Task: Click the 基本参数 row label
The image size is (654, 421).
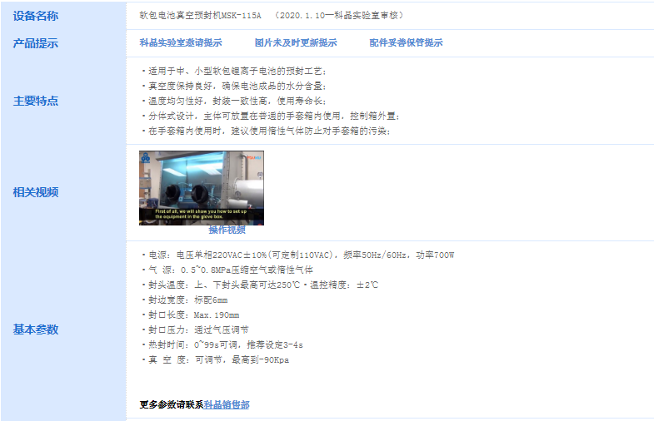Action: pos(36,329)
